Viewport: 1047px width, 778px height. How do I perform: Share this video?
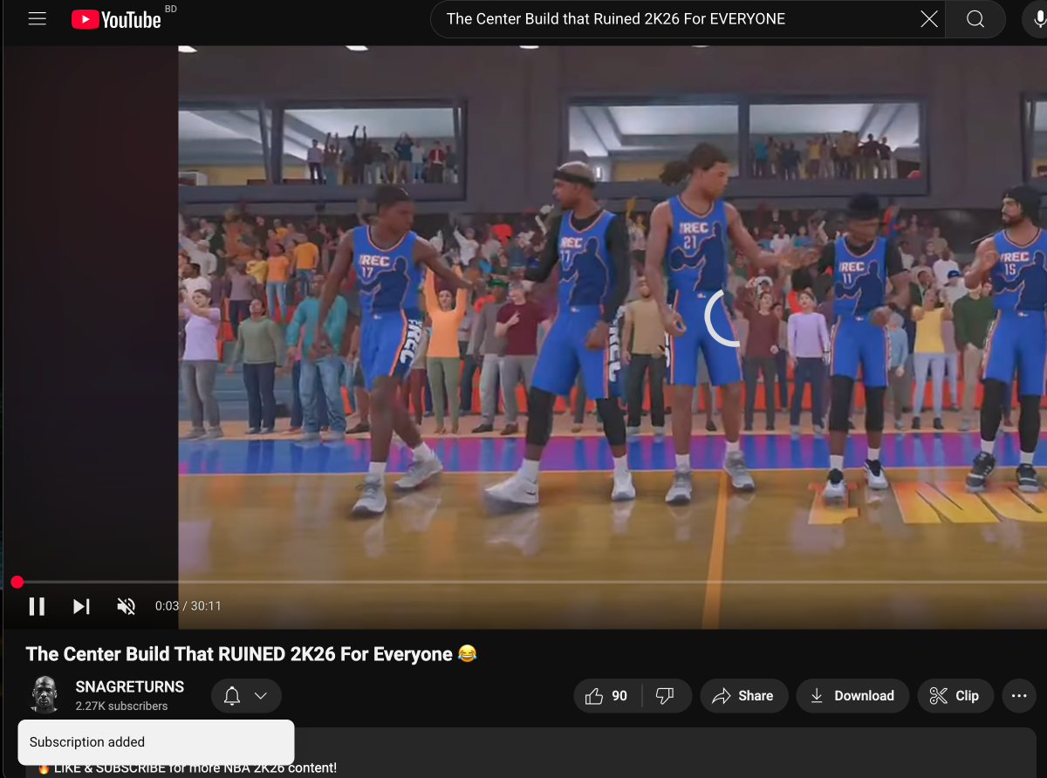743,696
